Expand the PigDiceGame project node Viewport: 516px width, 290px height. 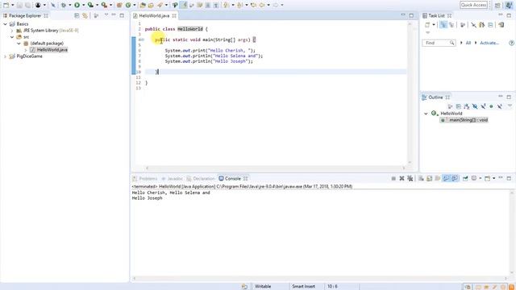(x=6, y=56)
